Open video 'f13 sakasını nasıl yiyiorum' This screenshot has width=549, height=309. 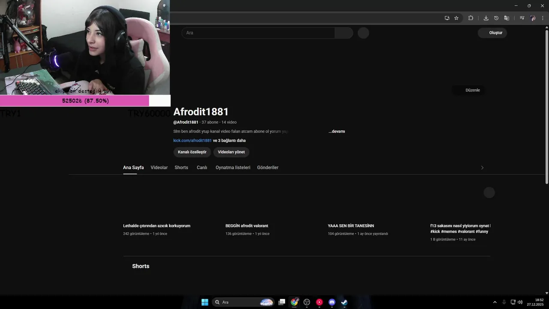[460, 228]
